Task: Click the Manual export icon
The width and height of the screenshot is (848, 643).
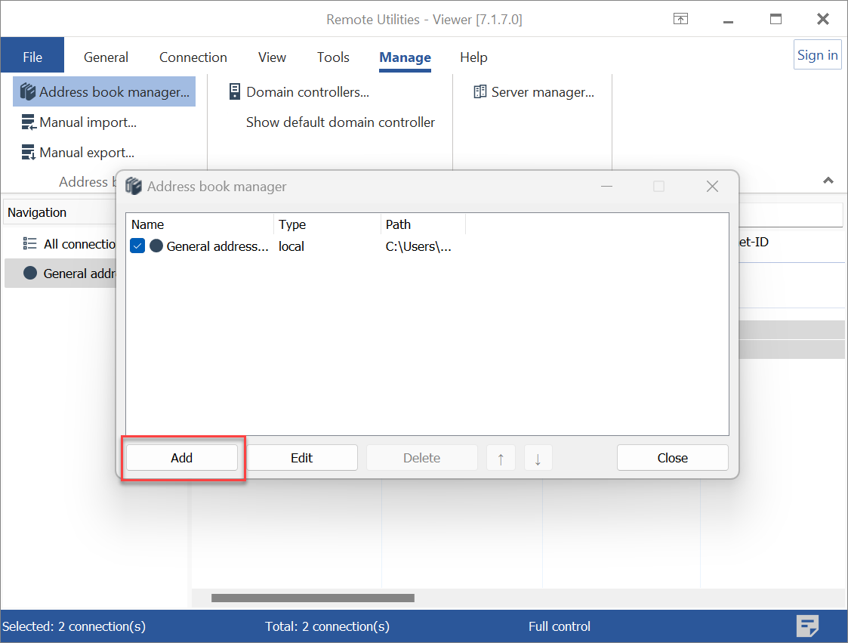Action: (29, 153)
